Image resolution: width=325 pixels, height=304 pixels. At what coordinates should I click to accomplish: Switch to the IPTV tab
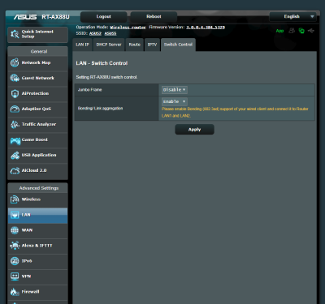pyautogui.click(x=152, y=45)
